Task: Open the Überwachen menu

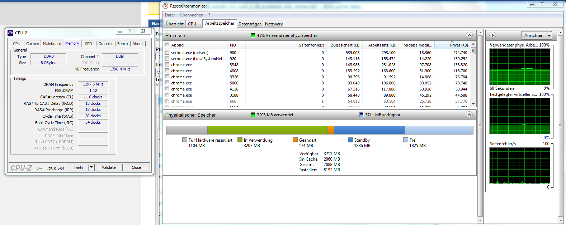Action: tap(192, 15)
